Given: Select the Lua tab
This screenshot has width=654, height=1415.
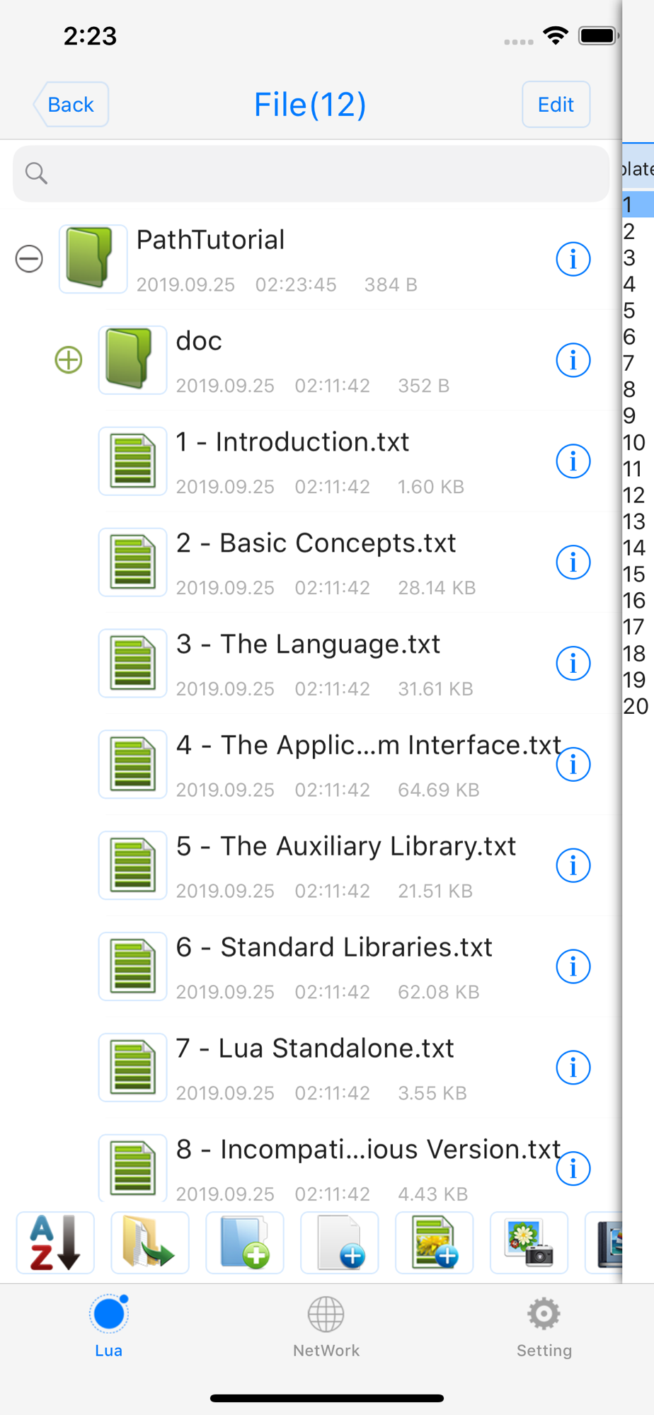Looking at the screenshot, I should 109,1327.
